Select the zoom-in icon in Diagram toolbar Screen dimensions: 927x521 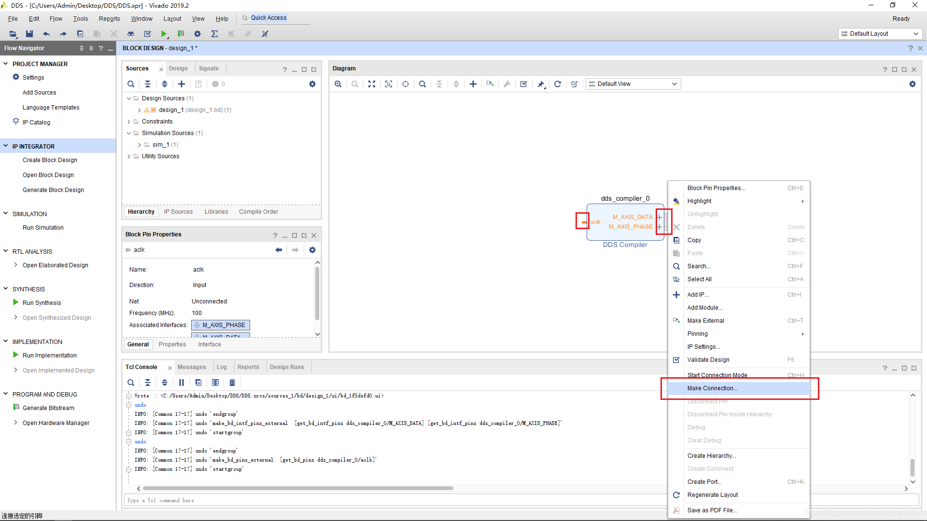click(x=338, y=83)
